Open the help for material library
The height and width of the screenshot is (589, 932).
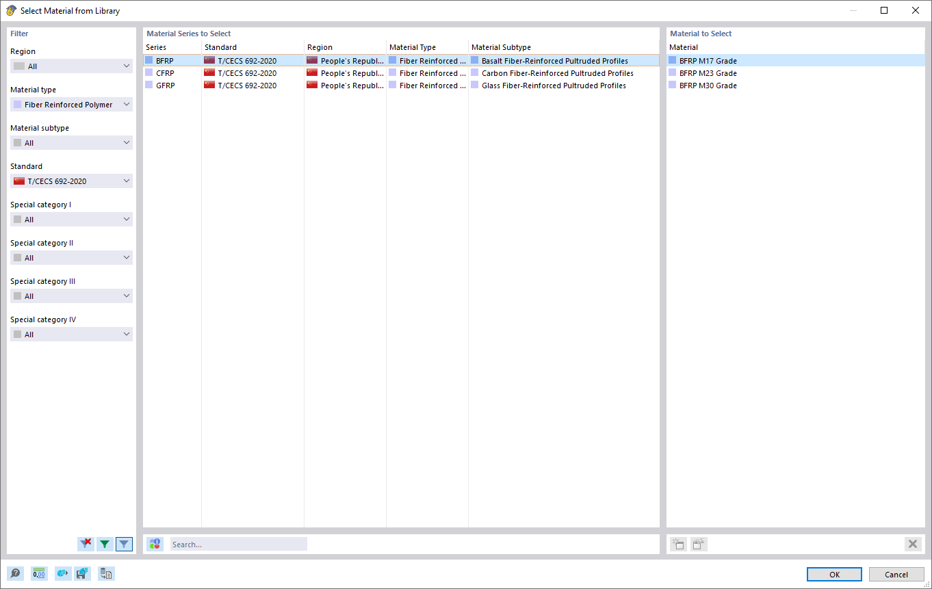(x=15, y=573)
